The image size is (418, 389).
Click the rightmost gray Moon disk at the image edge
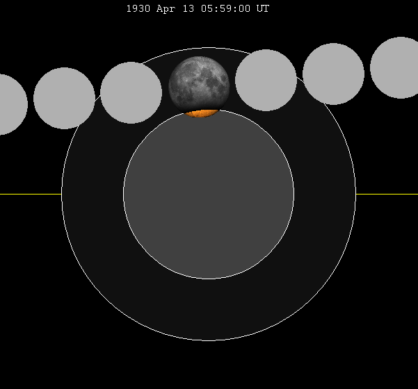pyautogui.click(x=396, y=67)
